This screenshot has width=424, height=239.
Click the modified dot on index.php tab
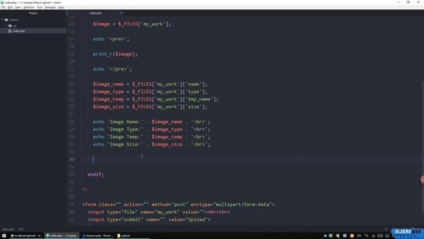(121, 13)
